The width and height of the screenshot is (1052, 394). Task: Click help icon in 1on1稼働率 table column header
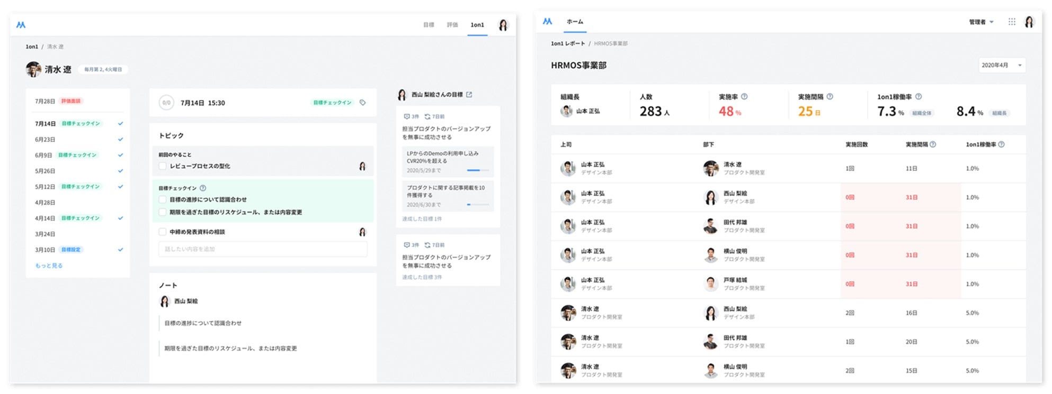pyautogui.click(x=1001, y=144)
